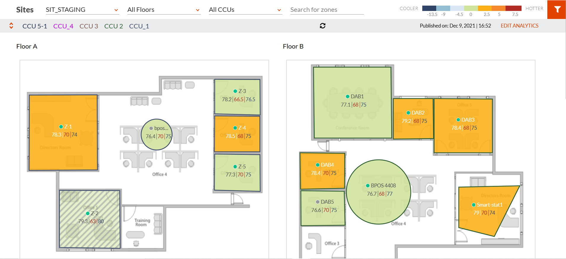Viewport: 566px width, 259px height.
Task: Click the Floor B heading
Action: click(293, 46)
